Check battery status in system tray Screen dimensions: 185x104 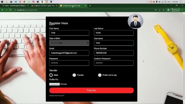(x=160, y=2)
